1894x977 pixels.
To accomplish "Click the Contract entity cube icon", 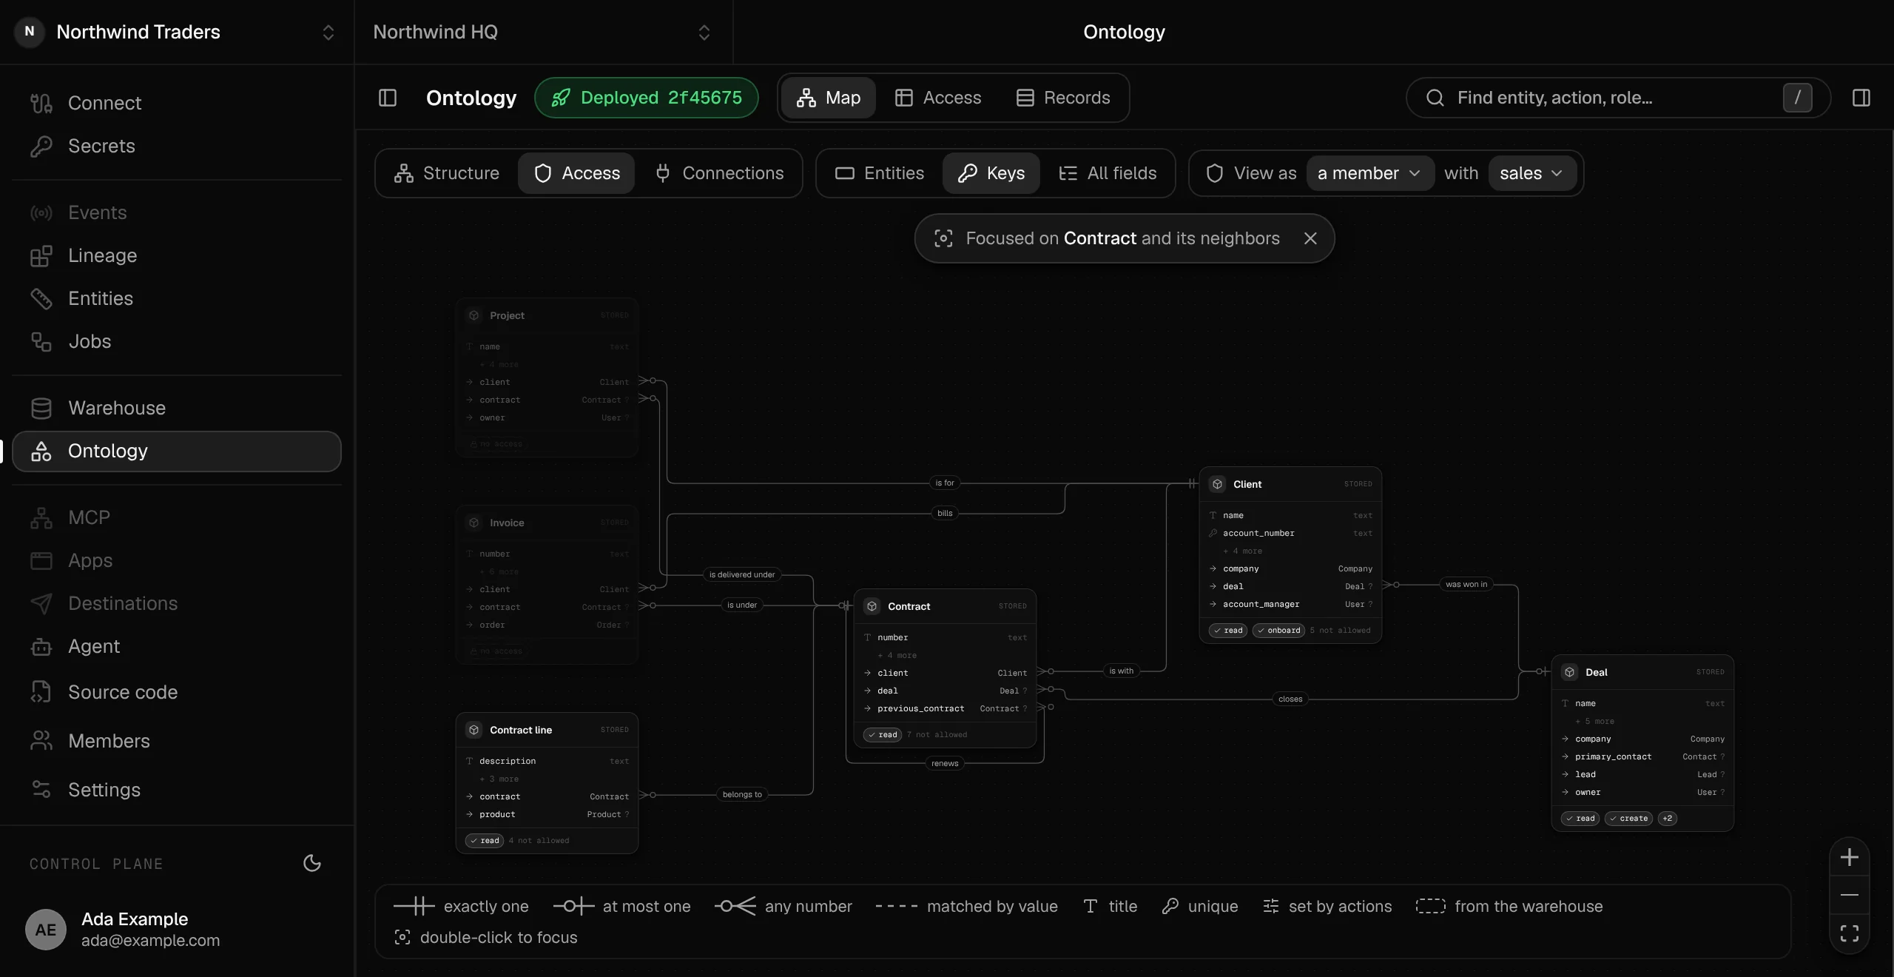I will pos(872,606).
